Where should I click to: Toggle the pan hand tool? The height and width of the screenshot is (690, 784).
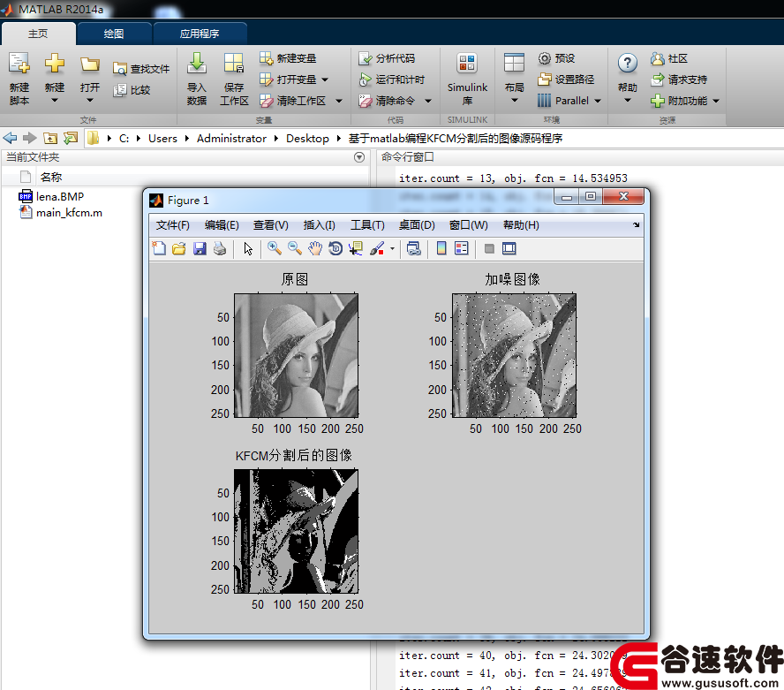[x=315, y=248]
